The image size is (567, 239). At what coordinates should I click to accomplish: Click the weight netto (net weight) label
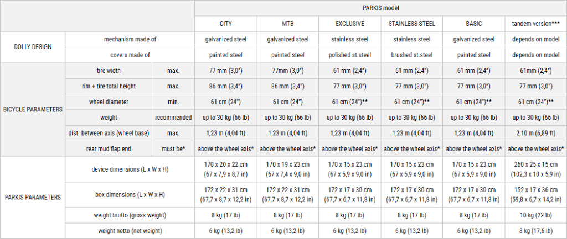tap(130, 231)
